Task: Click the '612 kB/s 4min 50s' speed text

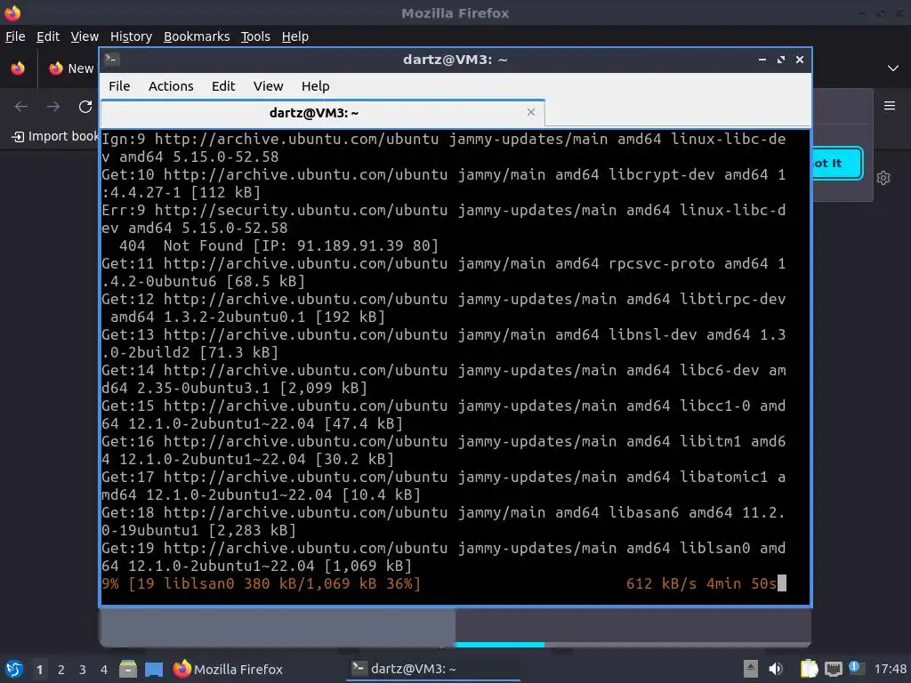Action: 701,583
